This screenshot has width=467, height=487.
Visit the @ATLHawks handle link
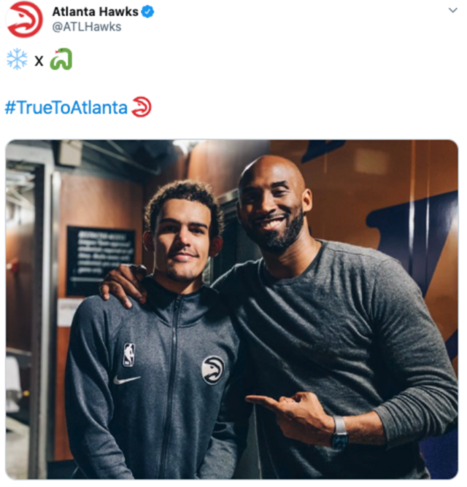pyautogui.click(x=87, y=27)
